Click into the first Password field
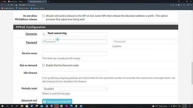Image resolution: width=193 pixels, height=108 pixels. (x=74, y=42)
